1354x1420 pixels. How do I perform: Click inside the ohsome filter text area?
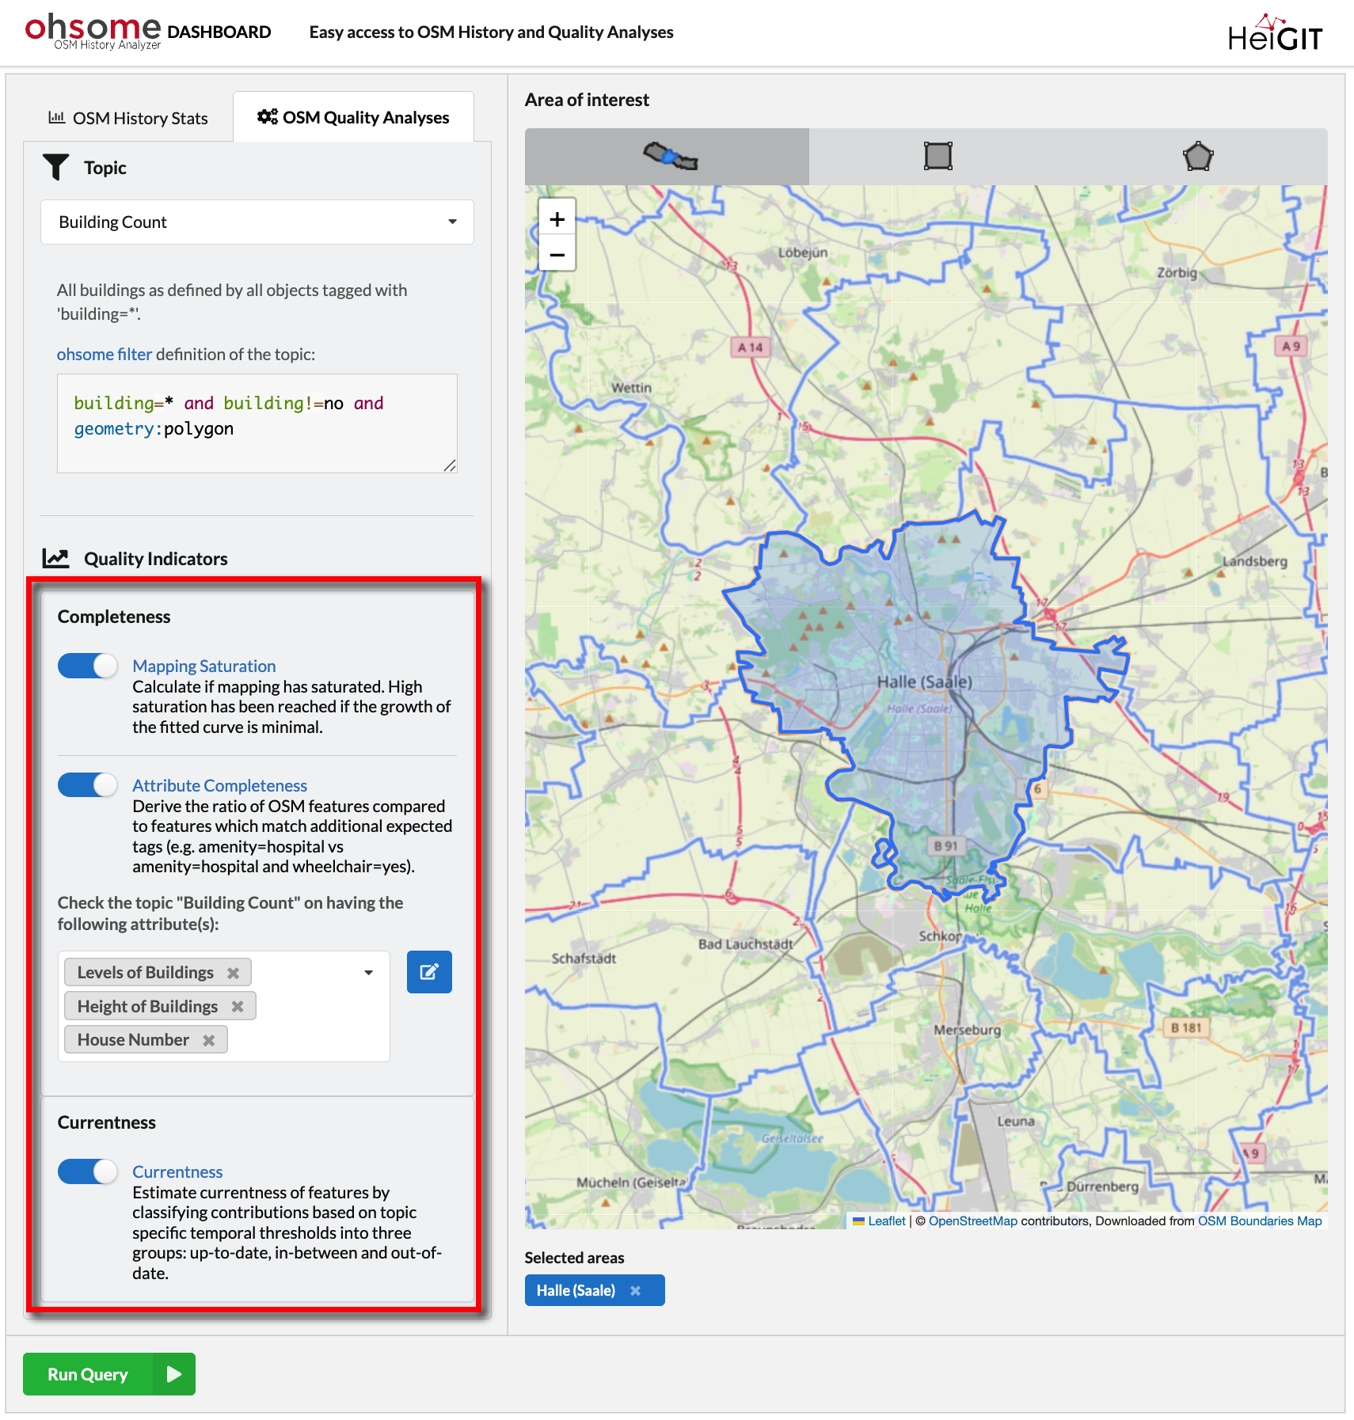tap(257, 423)
